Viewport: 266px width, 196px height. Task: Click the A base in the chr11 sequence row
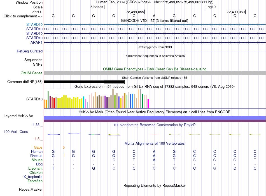click(x=154, y=16)
